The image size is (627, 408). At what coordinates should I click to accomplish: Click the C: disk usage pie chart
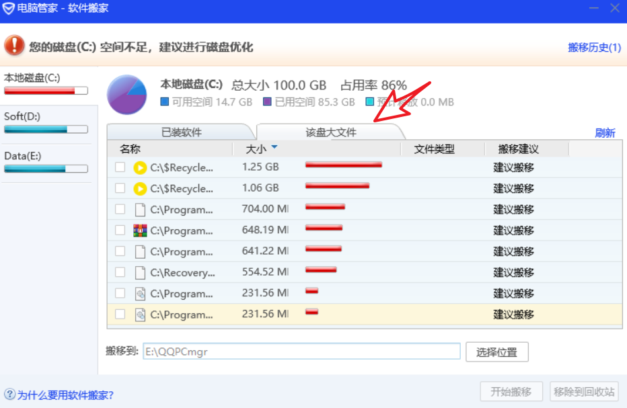coord(126,95)
